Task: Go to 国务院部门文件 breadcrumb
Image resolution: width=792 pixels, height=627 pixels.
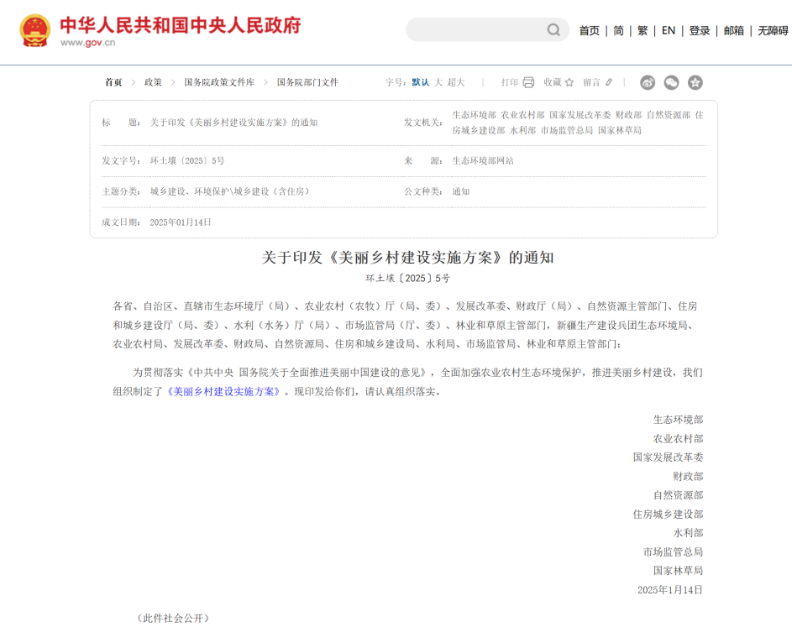Action: [307, 82]
